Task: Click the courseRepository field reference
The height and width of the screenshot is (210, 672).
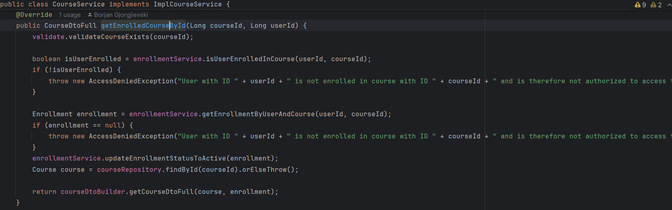Action: pos(129,170)
